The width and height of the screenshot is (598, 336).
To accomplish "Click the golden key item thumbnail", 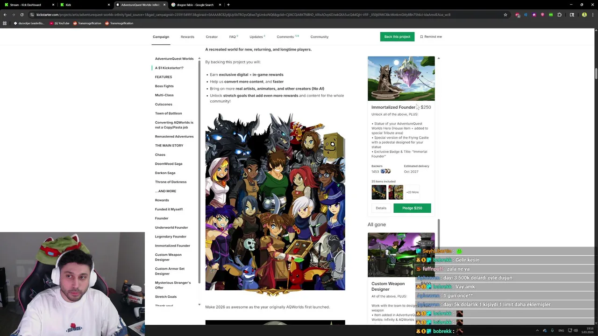I will click(x=379, y=192).
